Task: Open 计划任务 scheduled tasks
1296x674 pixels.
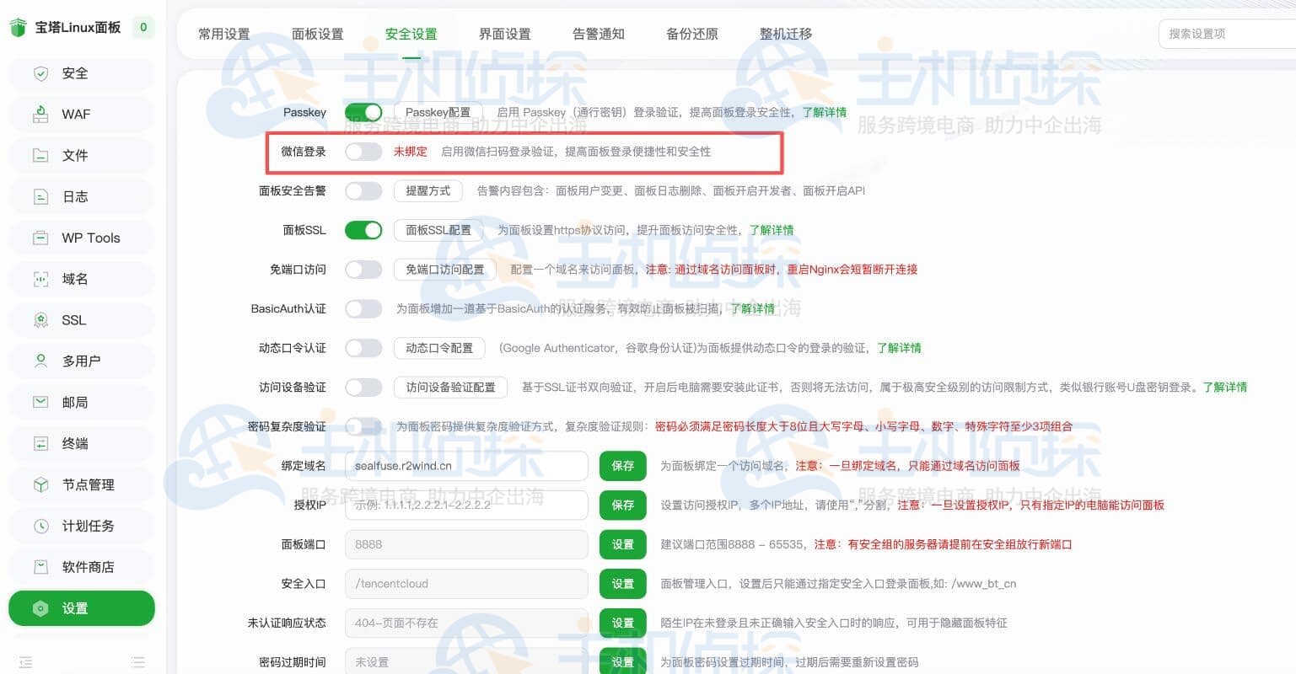Action: [81, 525]
